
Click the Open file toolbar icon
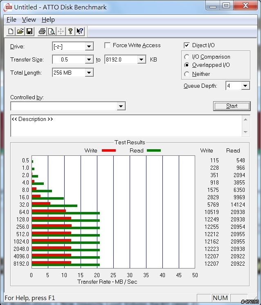[20, 31]
